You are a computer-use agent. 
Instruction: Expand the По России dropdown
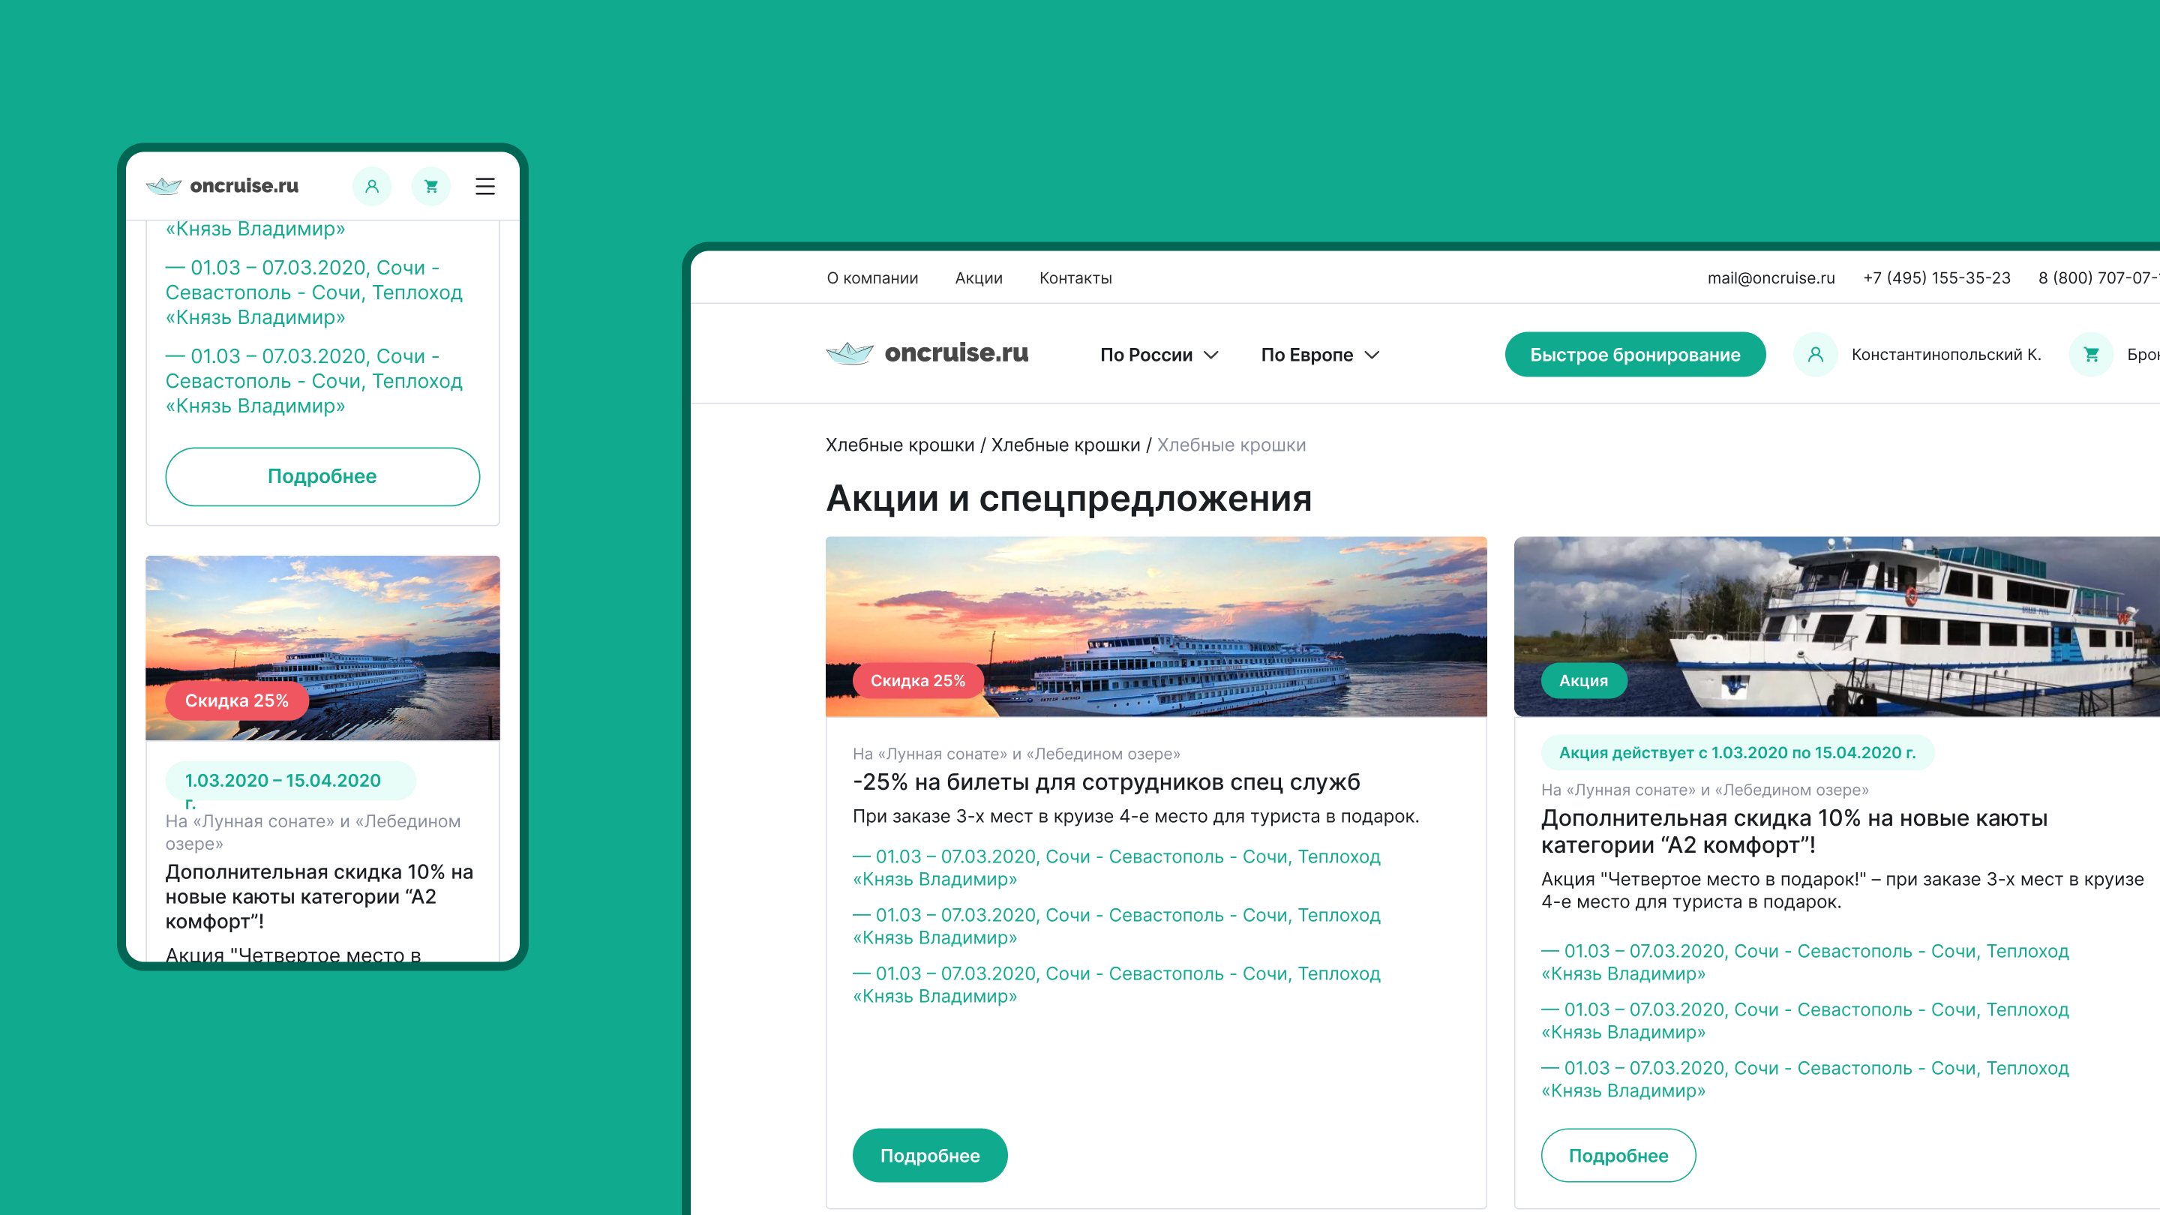(1159, 355)
